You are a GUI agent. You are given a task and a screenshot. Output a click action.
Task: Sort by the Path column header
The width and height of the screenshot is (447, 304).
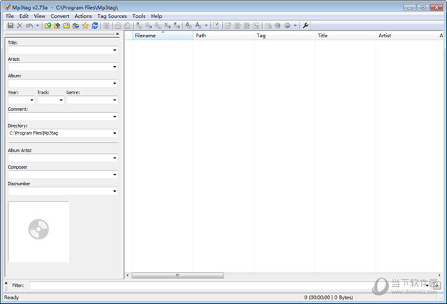point(223,36)
